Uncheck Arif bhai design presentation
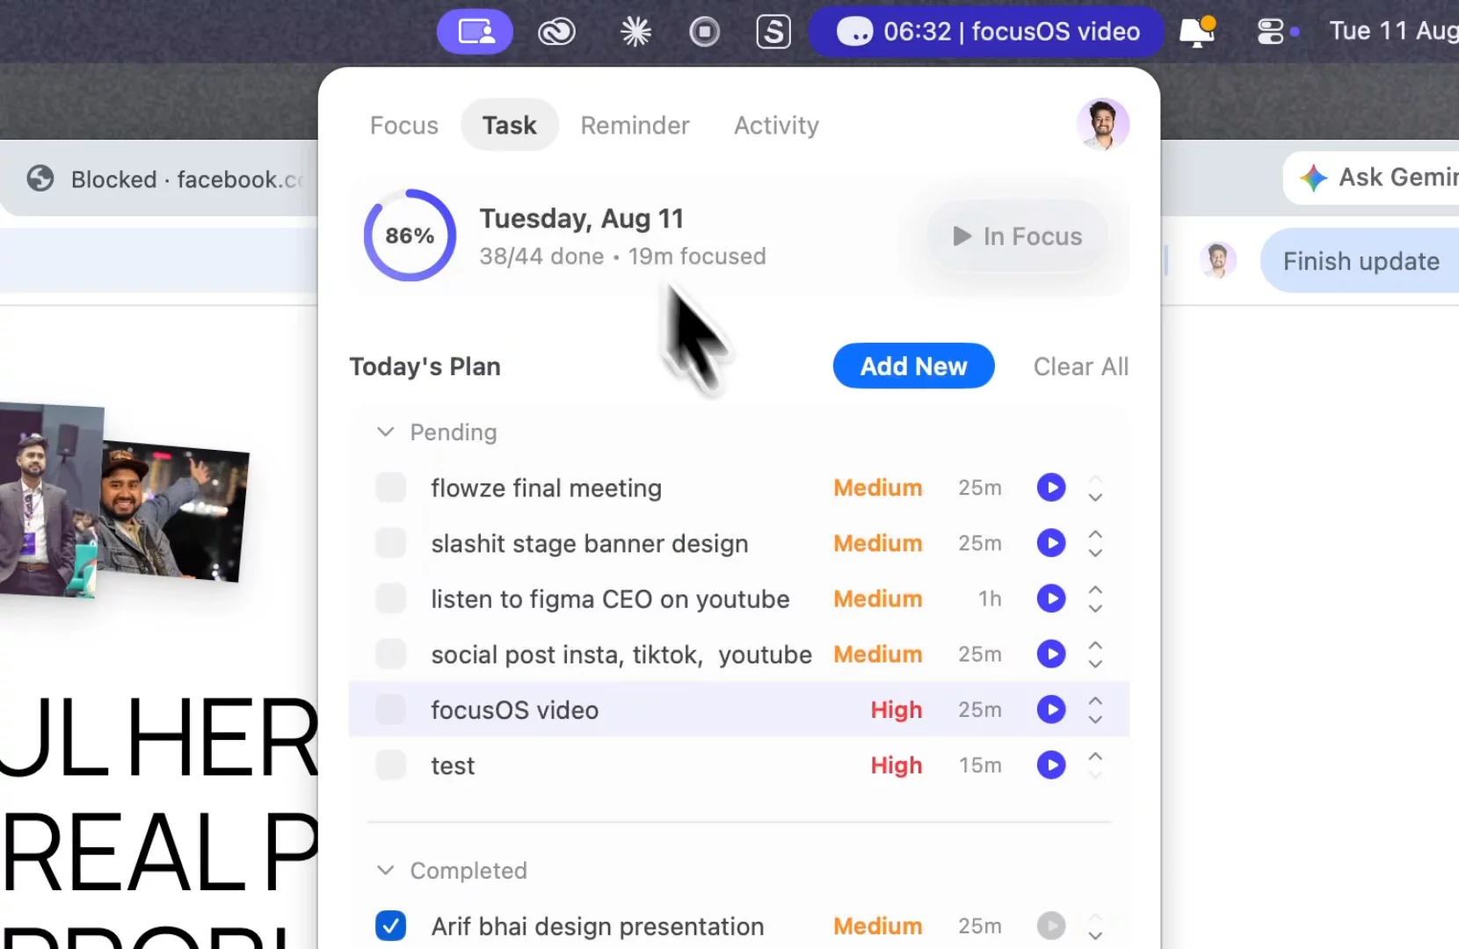 [390, 926]
